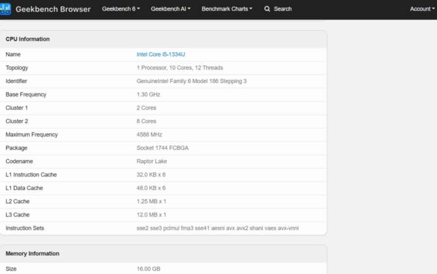Screen dimensions: 437x274
Task: Select the instruction sets list text
Action: pos(218,228)
